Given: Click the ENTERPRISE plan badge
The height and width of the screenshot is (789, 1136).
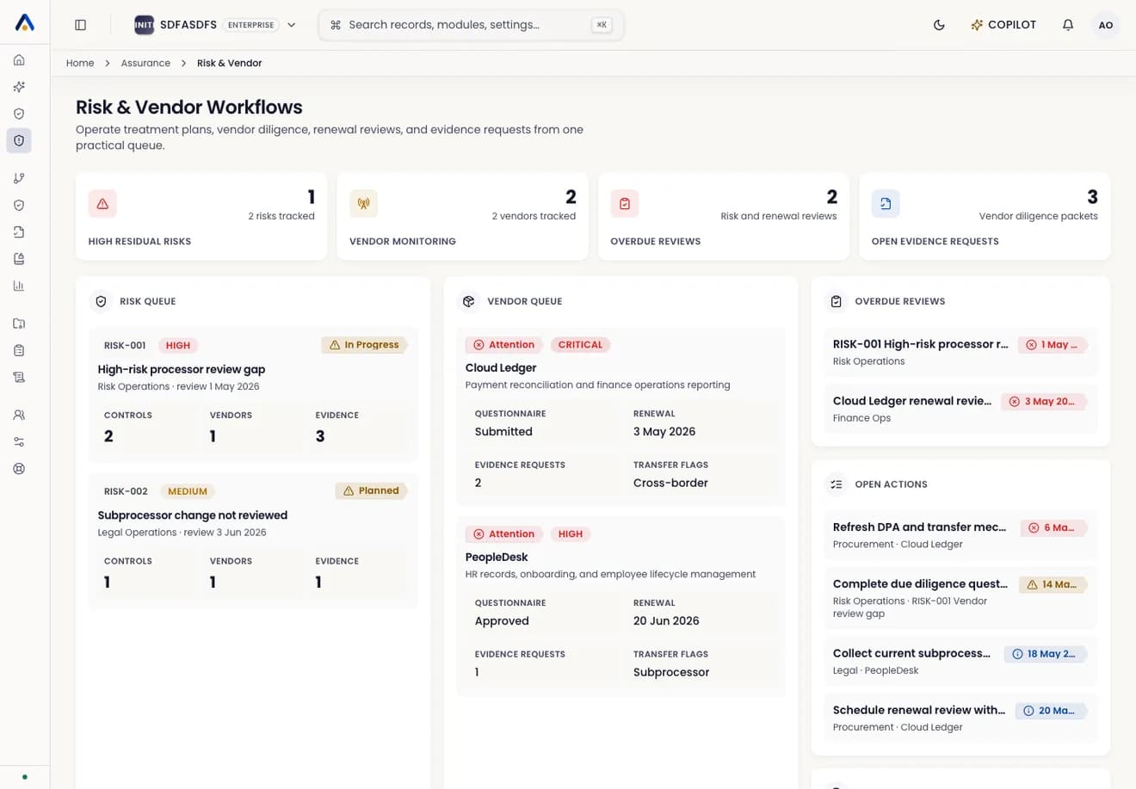Looking at the screenshot, I should 250,25.
